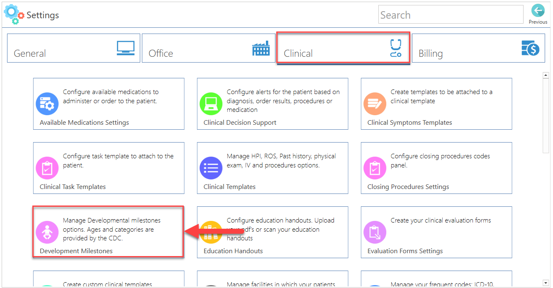Viewport: 553px width, 288px height.
Task: Click 'Configure task template' description text
Action: pos(118,161)
